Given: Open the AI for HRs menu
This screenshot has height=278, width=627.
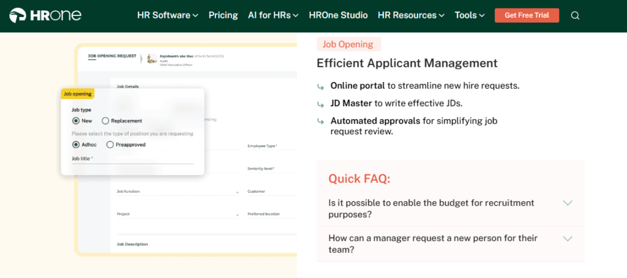Looking at the screenshot, I should coord(273,15).
